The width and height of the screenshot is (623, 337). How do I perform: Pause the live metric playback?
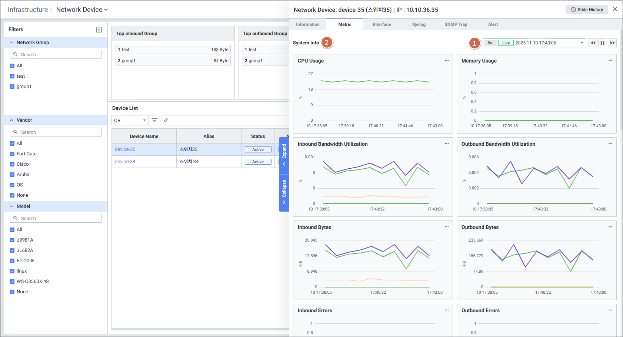point(603,43)
